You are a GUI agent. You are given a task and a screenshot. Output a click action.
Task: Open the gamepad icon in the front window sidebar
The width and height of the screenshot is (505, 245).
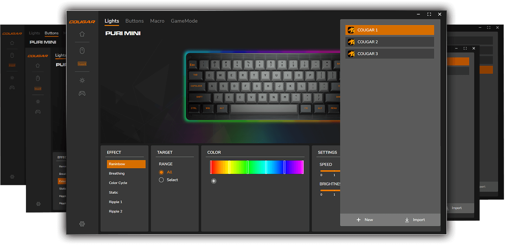[x=82, y=93]
